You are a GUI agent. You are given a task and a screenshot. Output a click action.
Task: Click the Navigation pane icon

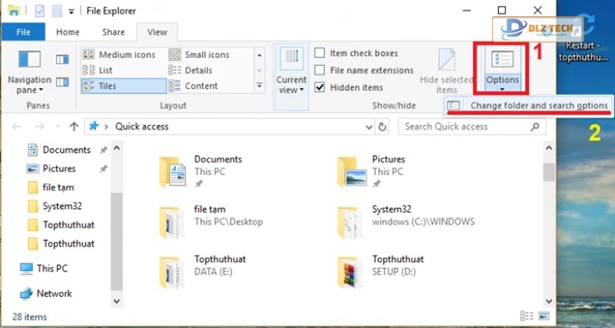pos(29,60)
